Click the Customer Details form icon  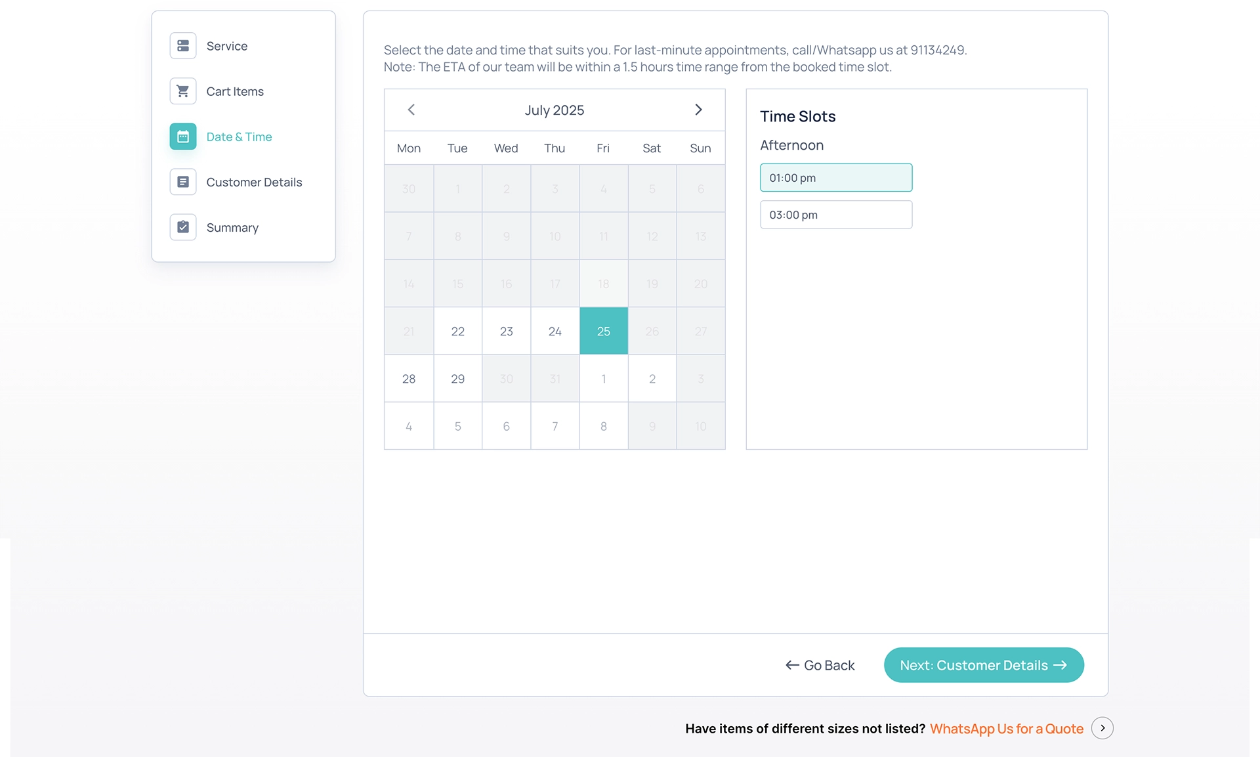click(x=183, y=182)
